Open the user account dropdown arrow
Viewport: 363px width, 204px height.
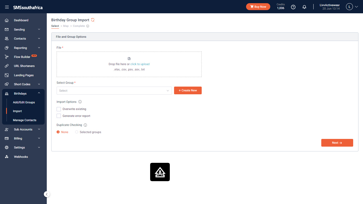pyautogui.click(x=357, y=7)
